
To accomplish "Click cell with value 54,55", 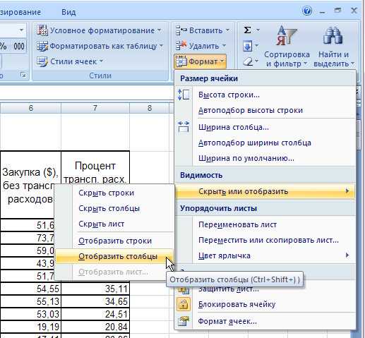I will tap(30, 289).
